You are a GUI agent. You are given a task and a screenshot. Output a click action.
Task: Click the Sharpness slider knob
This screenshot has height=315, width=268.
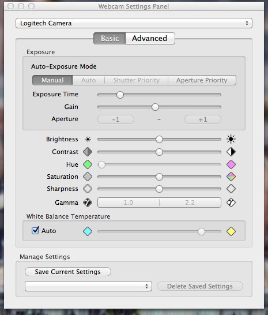click(x=159, y=189)
